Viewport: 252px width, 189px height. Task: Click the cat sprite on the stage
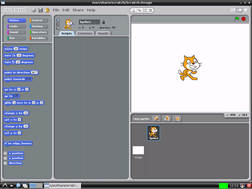tap(190, 68)
